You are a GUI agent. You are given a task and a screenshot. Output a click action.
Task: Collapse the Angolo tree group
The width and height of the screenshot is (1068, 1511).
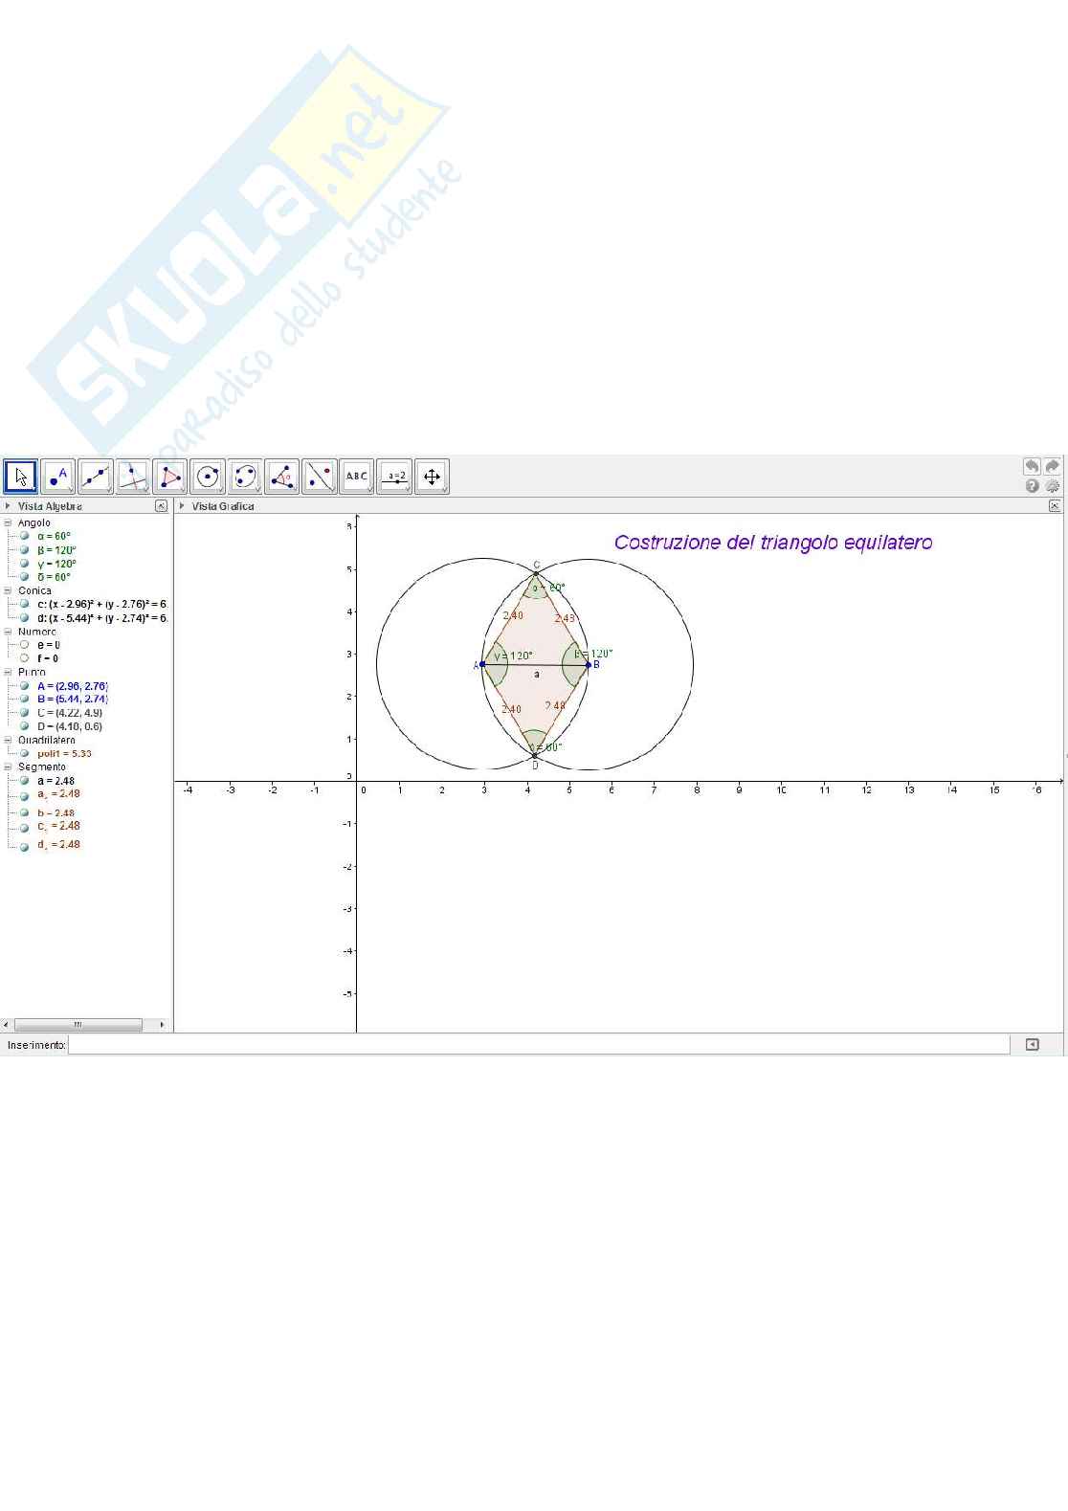click(8, 522)
